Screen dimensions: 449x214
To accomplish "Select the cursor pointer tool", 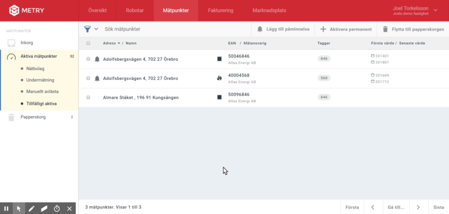I will pos(19,209).
